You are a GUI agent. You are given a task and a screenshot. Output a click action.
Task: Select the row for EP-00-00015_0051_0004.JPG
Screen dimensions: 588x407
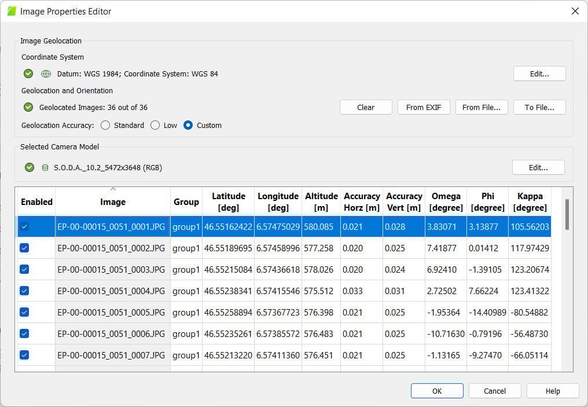[112, 291]
